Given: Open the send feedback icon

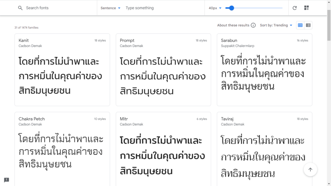Looking at the screenshot, I should point(6,180).
